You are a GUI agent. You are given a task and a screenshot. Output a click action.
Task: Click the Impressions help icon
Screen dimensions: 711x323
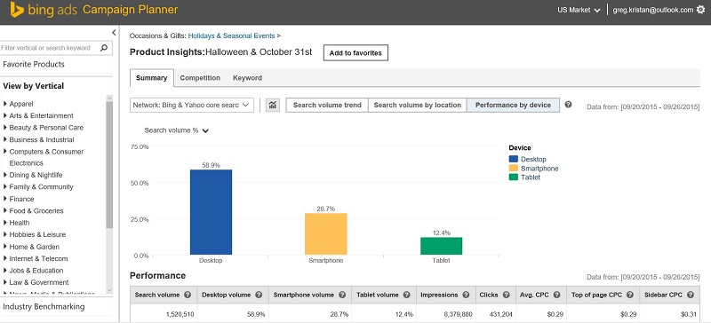coord(466,295)
